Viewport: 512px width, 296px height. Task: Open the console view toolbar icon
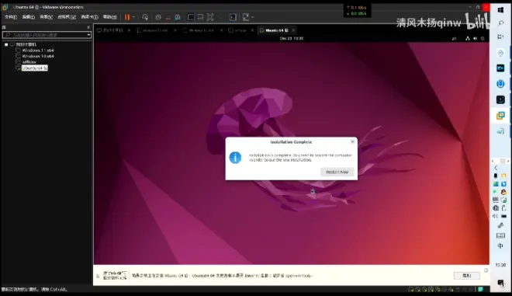click(x=233, y=17)
